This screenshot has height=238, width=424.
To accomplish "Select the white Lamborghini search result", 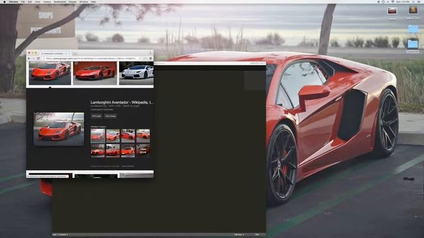I will [136, 73].
